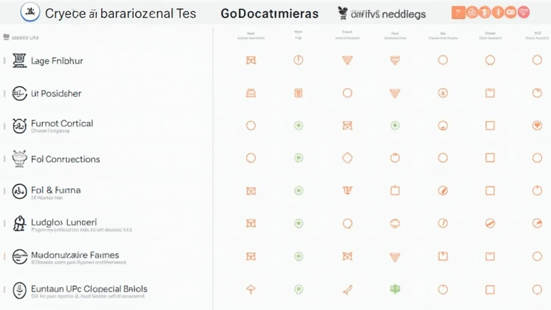
Task: Click the Eurntaun UPc Clopecial Bnlols row icon
Action: [19, 291]
